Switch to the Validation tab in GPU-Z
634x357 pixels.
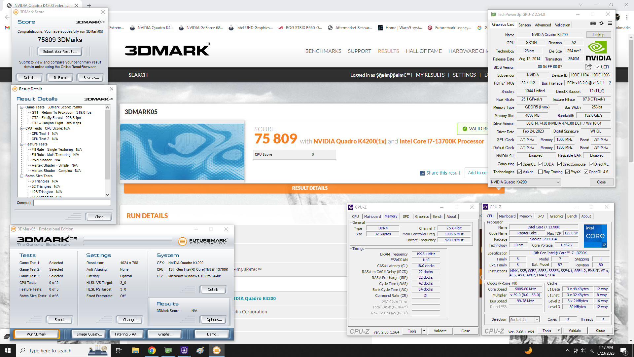click(x=562, y=25)
